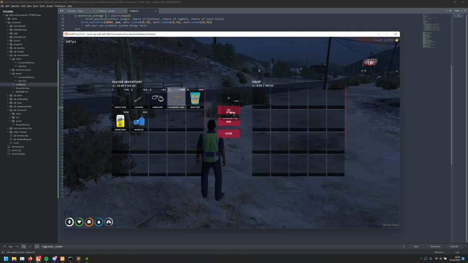
Task: Click the Find All button
Action: 454,247
